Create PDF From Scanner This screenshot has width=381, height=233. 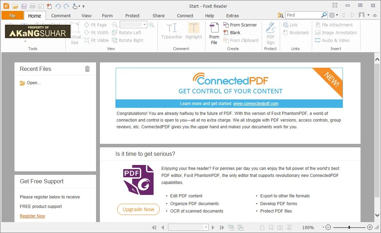click(240, 25)
